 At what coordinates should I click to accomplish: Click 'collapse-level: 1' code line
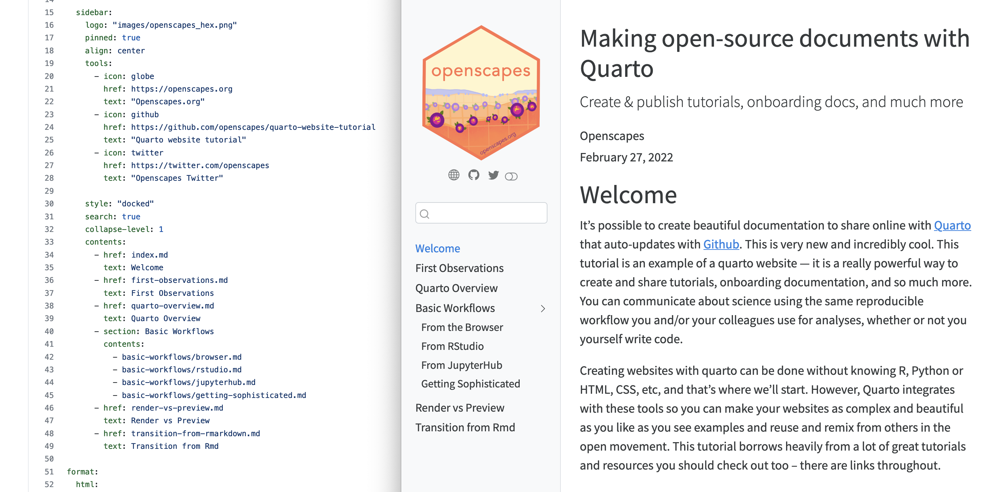point(124,229)
